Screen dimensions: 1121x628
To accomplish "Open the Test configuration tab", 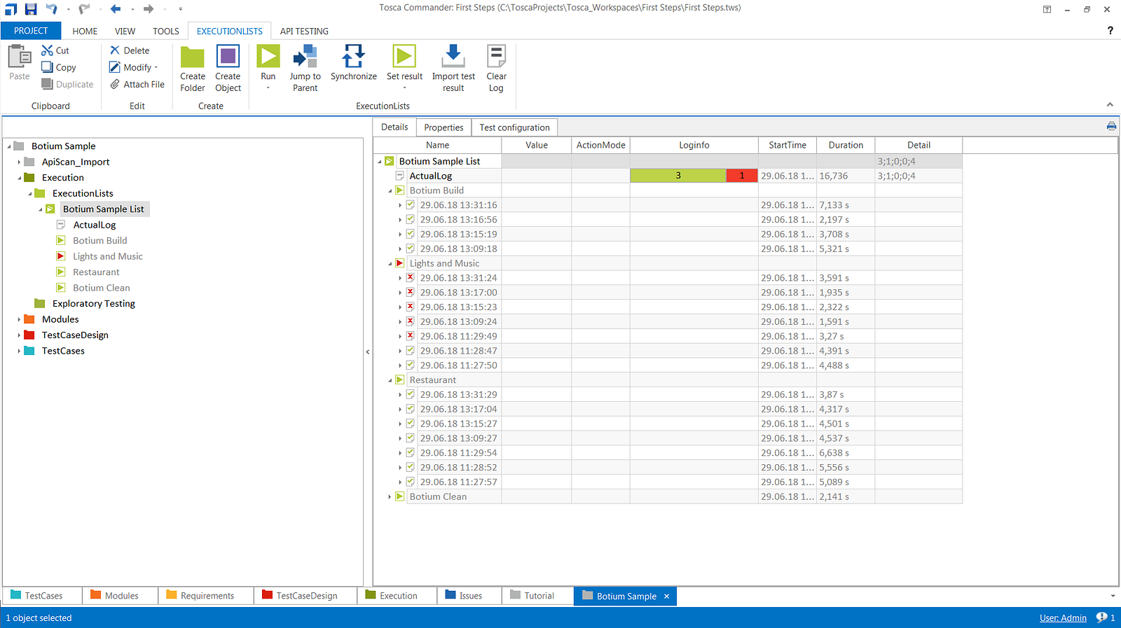I will click(514, 127).
